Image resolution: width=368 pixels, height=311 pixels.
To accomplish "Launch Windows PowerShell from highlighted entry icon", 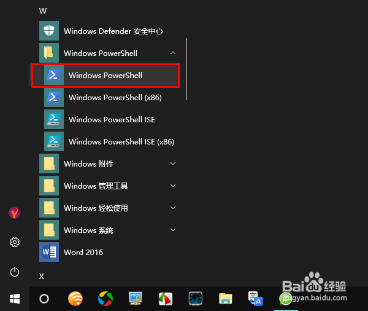I will click(x=54, y=75).
